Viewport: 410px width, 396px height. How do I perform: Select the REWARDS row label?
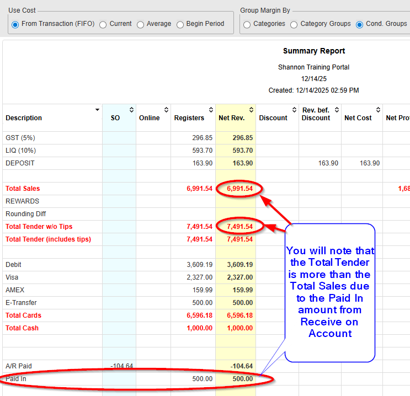(x=22, y=201)
